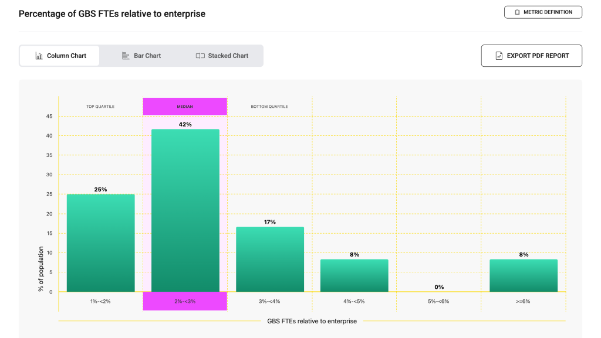Click the stacked chart icon

(x=200, y=56)
